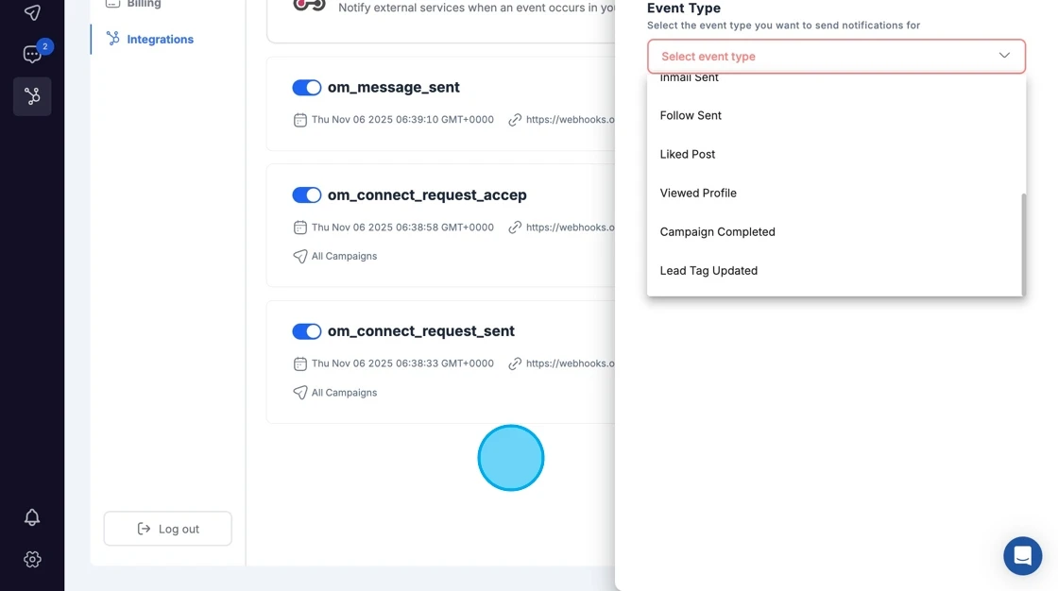
Task: Switch to the Billing section
Action: pyautogui.click(x=142, y=5)
